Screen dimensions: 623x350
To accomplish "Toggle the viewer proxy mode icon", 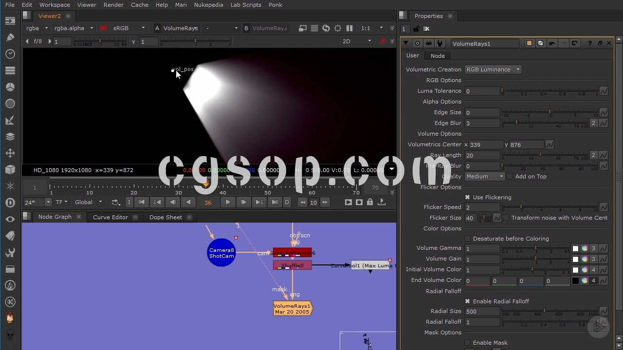I will 314,28.
